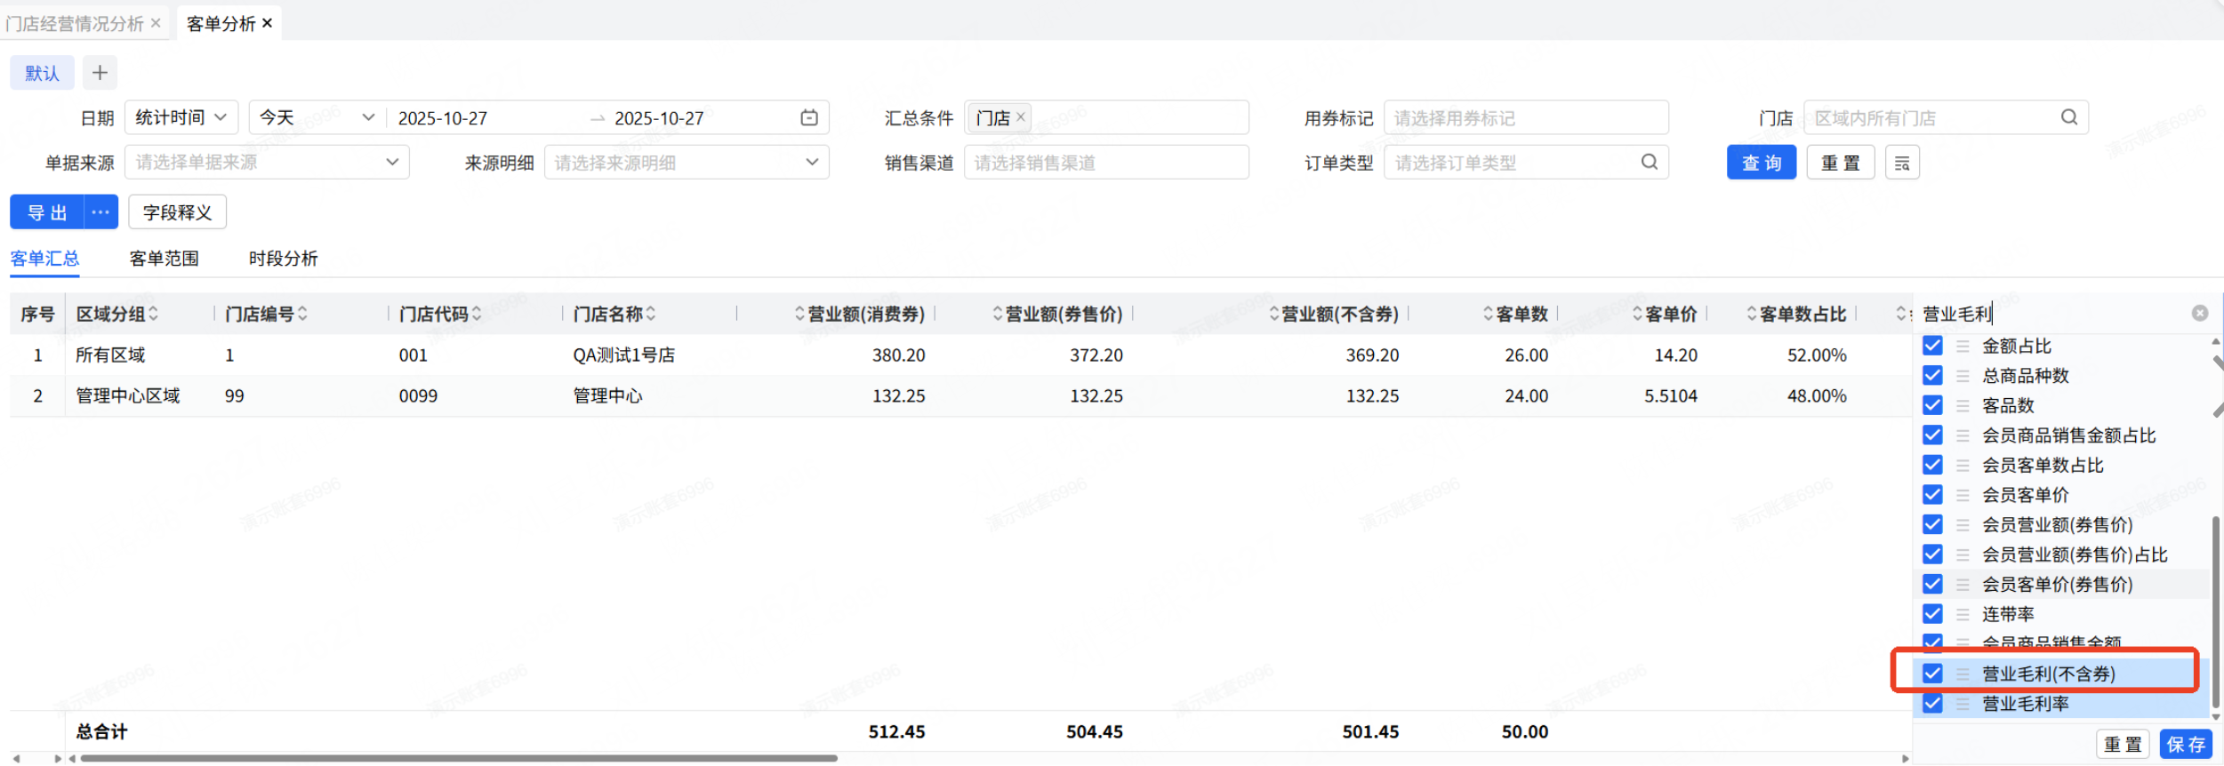This screenshot has height=766, width=2224.
Task: Open the 统计时间 dropdown
Action: pos(181,117)
